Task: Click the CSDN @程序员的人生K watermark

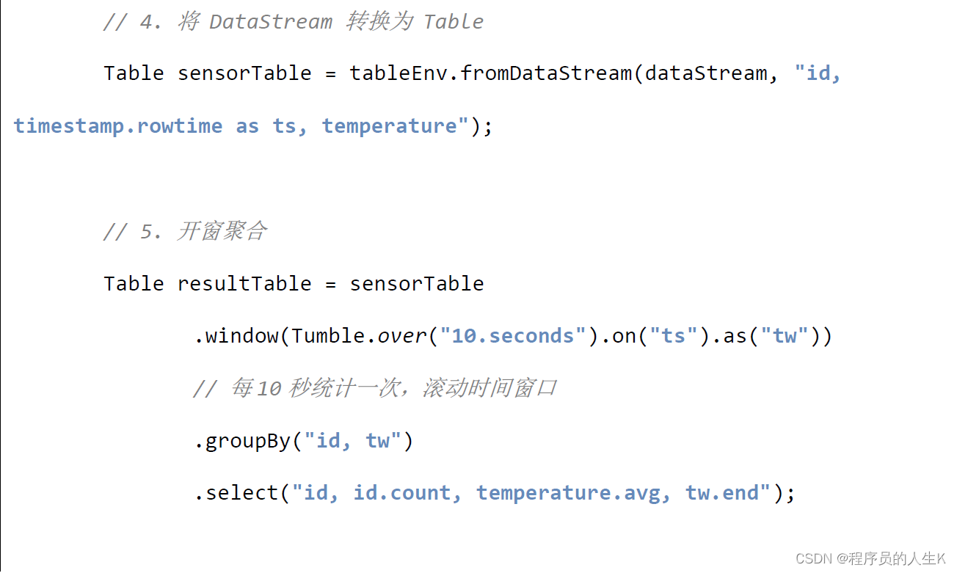Action: [x=871, y=559]
